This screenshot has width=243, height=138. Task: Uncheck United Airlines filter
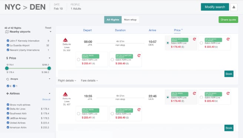click(x=8, y=123)
